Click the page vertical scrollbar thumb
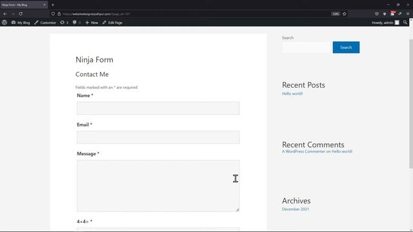 411,104
